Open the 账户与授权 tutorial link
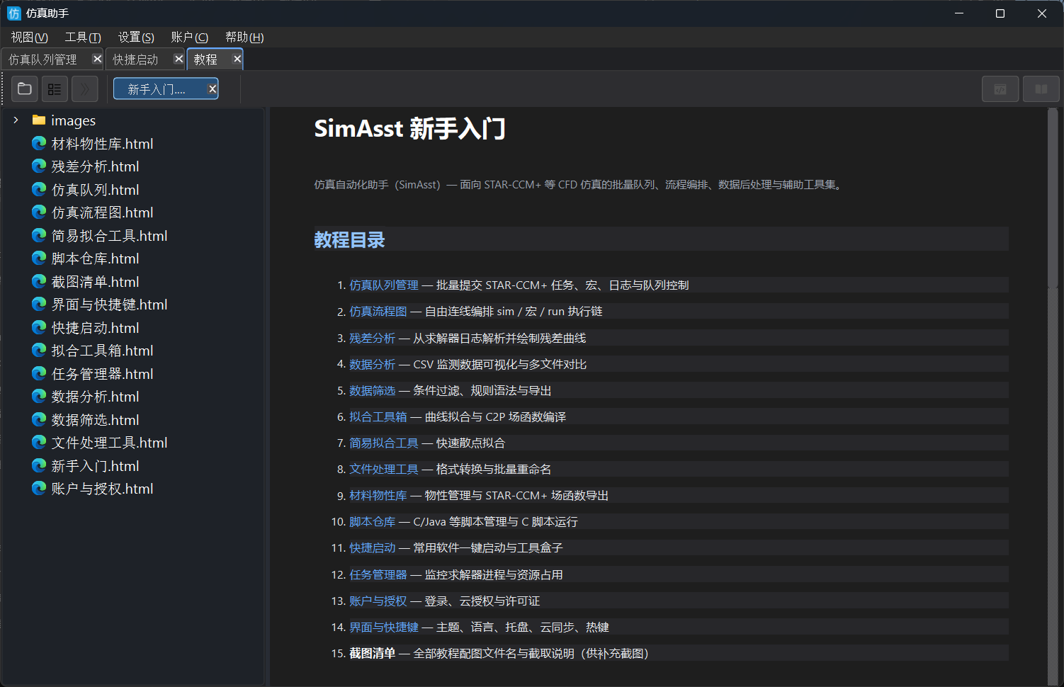 pyautogui.click(x=378, y=601)
